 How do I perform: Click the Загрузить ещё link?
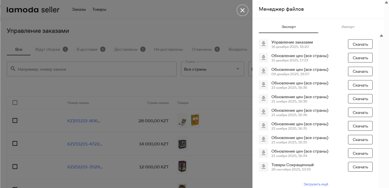[316, 184]
